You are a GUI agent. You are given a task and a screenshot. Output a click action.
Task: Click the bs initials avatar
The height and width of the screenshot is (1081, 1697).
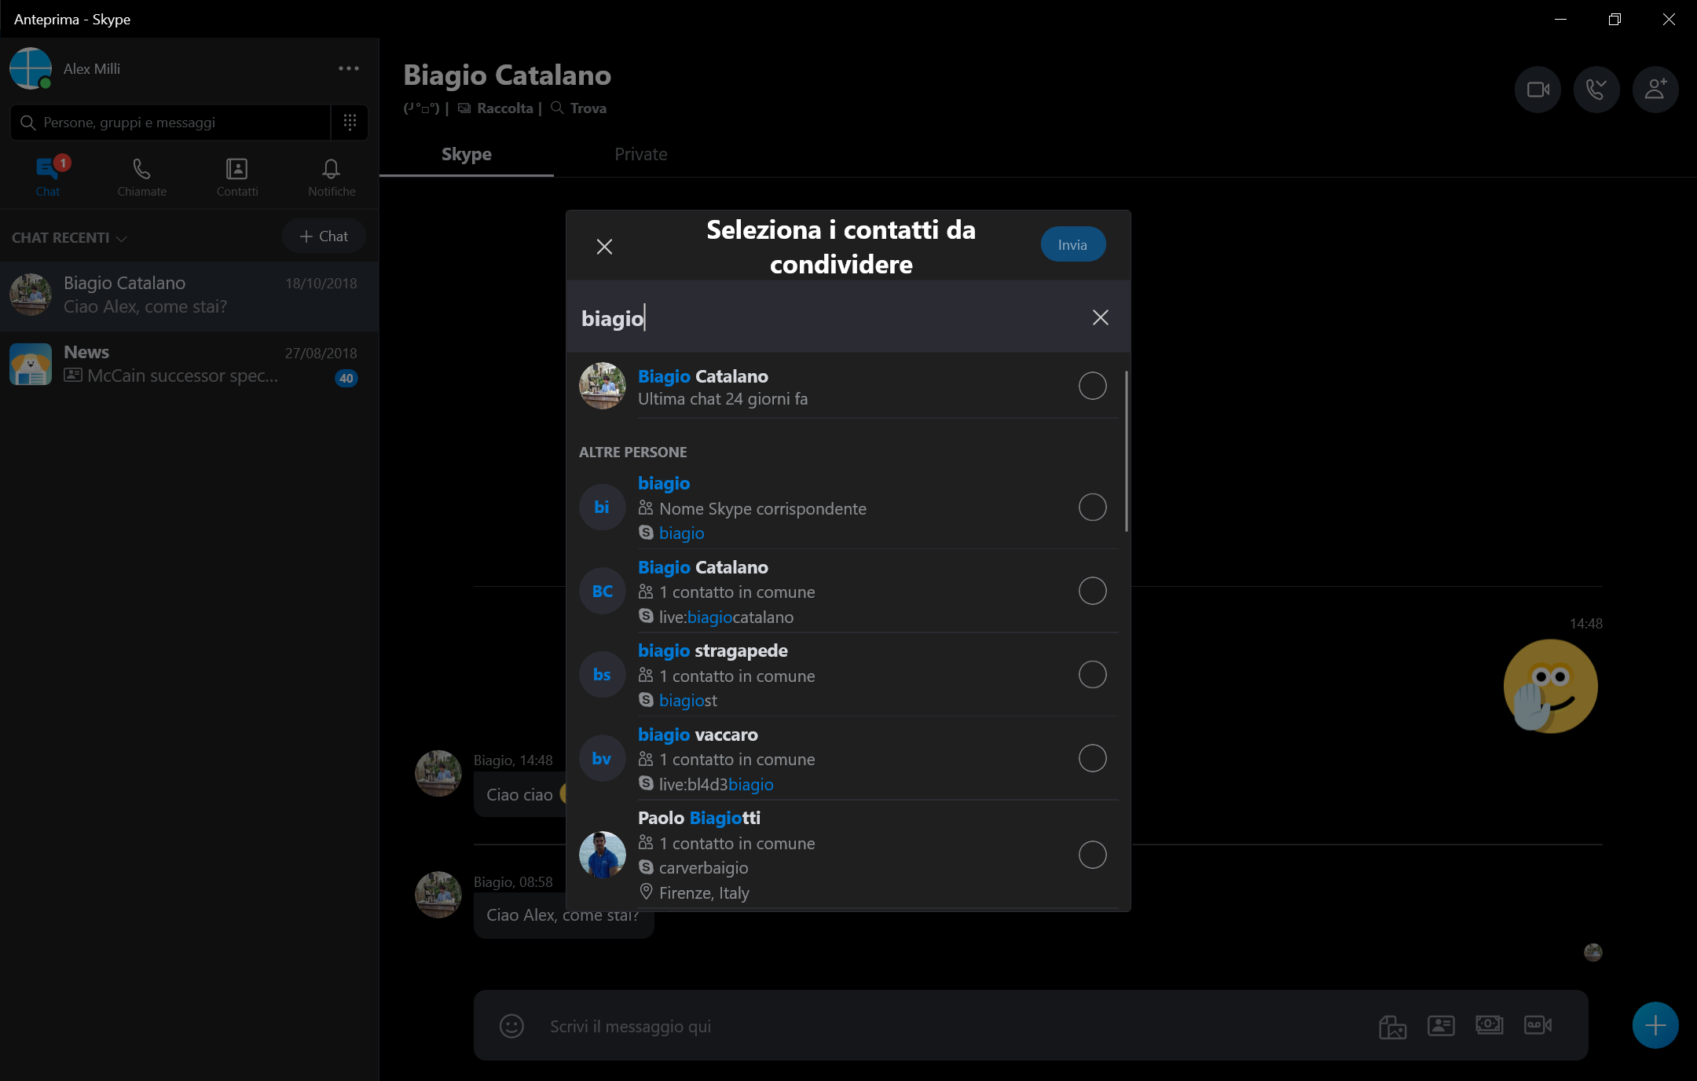coord(603,675)
